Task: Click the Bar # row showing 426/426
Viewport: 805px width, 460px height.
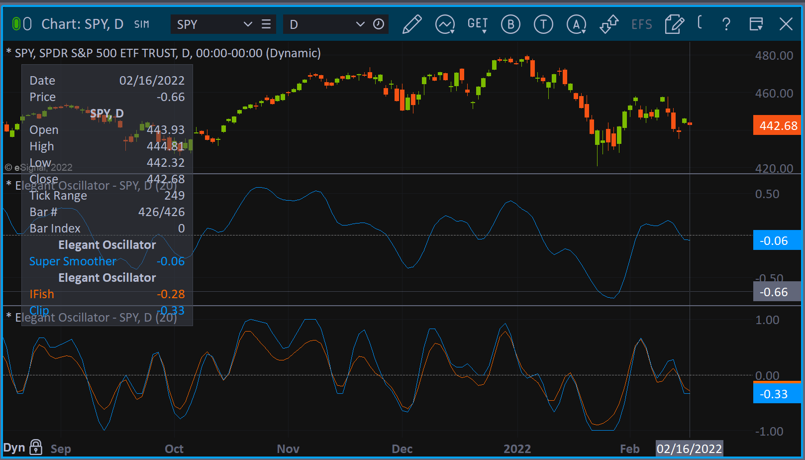Action: pyautogui.click(x=107, y=212)
